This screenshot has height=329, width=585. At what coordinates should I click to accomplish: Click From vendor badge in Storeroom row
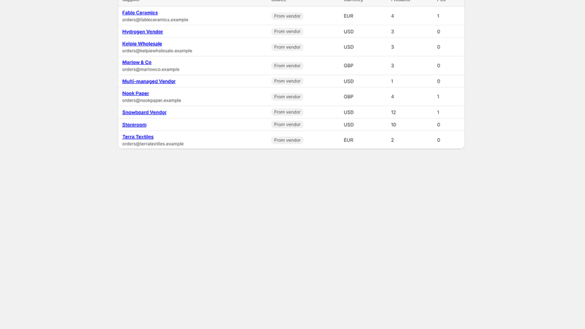[287, 124]
